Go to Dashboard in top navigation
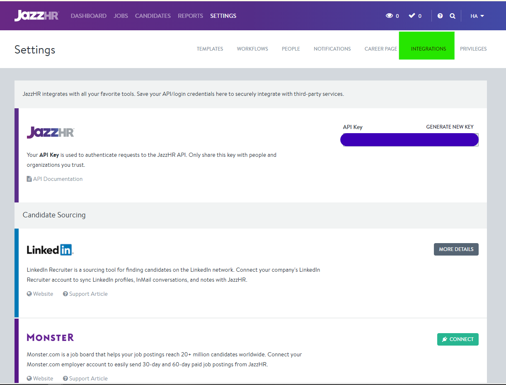 click(x=88, y=16)
